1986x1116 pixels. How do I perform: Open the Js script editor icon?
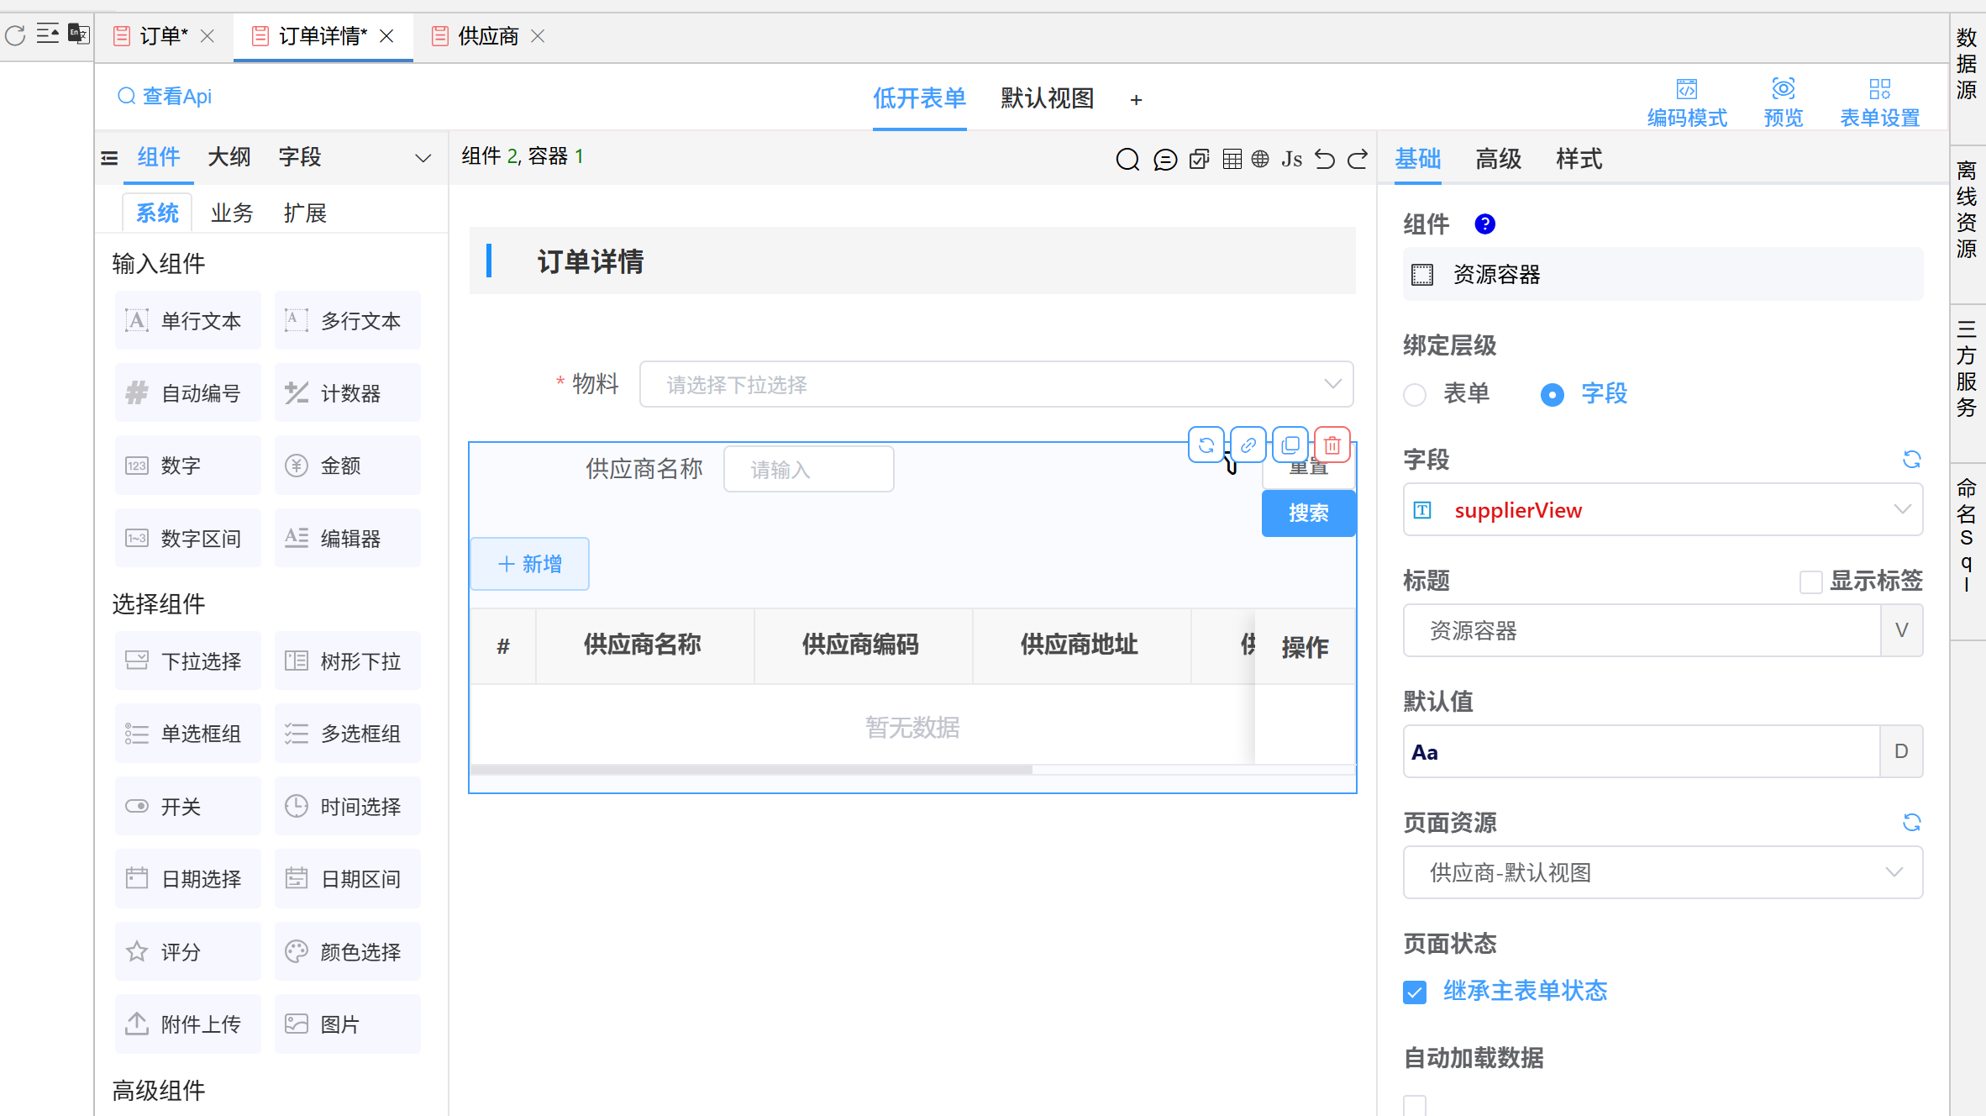(x=1291, y=159)
